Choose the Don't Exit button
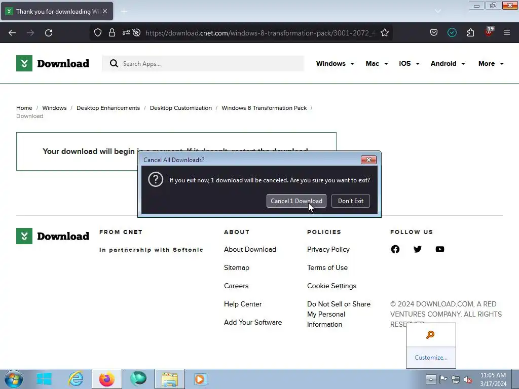 351,201
